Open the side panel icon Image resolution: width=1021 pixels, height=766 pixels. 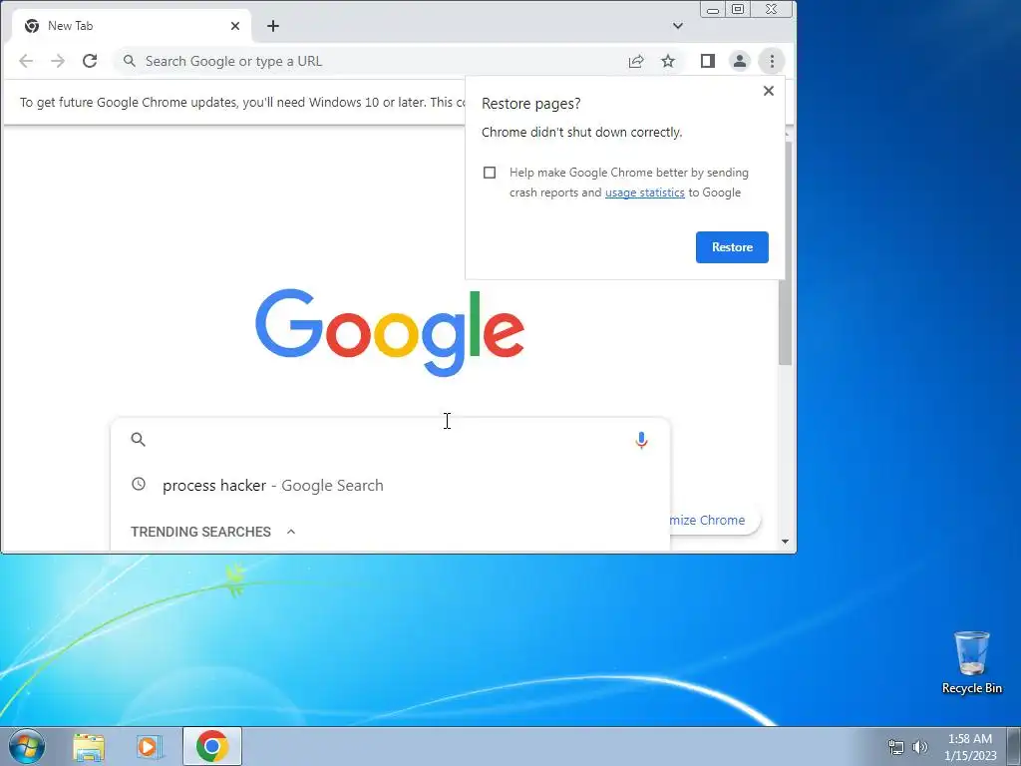click(x=708, y=61)
